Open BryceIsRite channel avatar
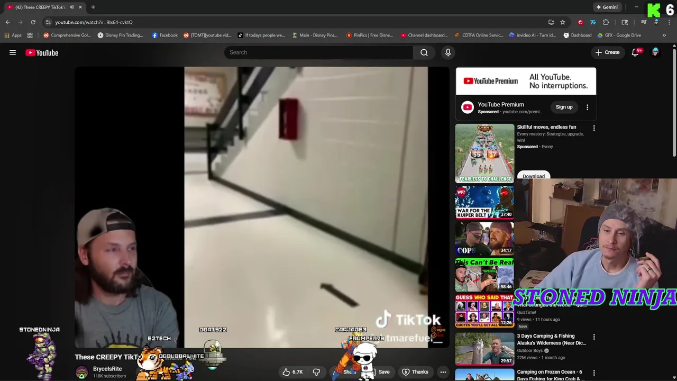Viewport: 677px width, 381px height. coord(81,372)
